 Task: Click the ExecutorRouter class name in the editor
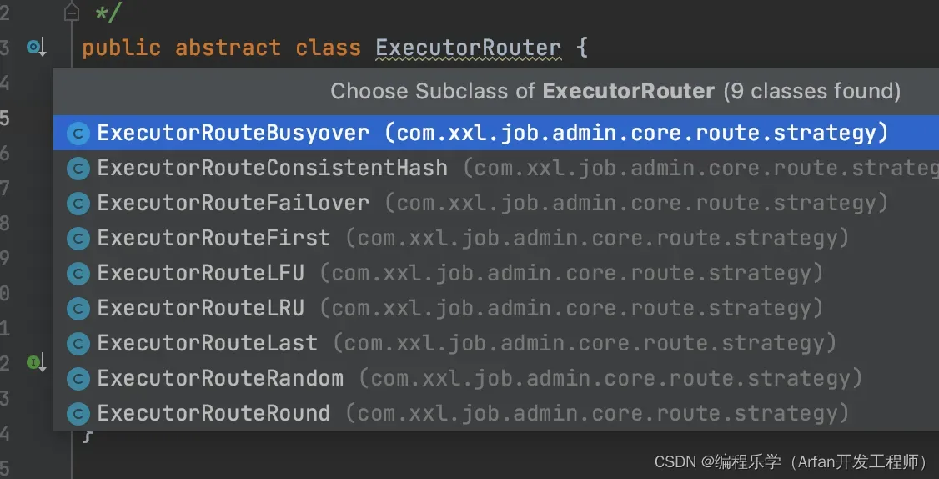[469, 48]
